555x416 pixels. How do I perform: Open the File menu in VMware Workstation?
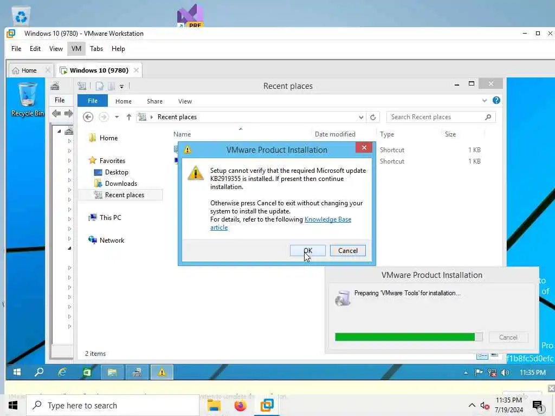coord(16,49)
